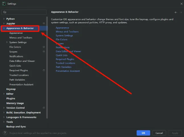Screen dimensions: 184x137
Task: Click the PyCharm logo in title bar
Action: pos(3,4)
